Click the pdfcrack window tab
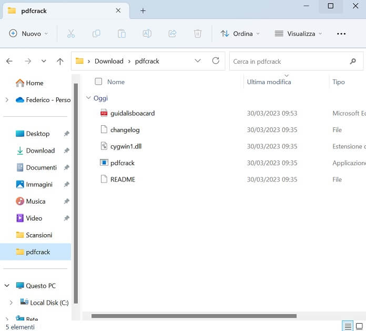This screenshot has width=366, height=331. 65,11
